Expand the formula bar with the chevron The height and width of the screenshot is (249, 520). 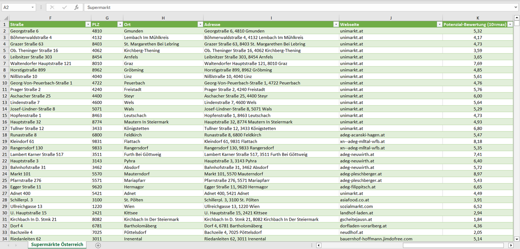tap(516, 7)
